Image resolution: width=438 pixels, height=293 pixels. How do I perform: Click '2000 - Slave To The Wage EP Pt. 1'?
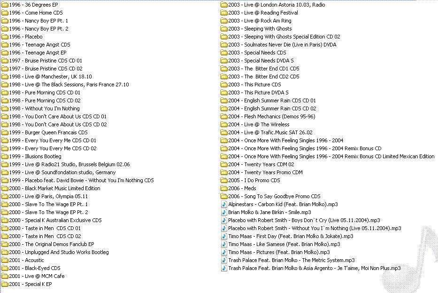[x=48, y=204]
